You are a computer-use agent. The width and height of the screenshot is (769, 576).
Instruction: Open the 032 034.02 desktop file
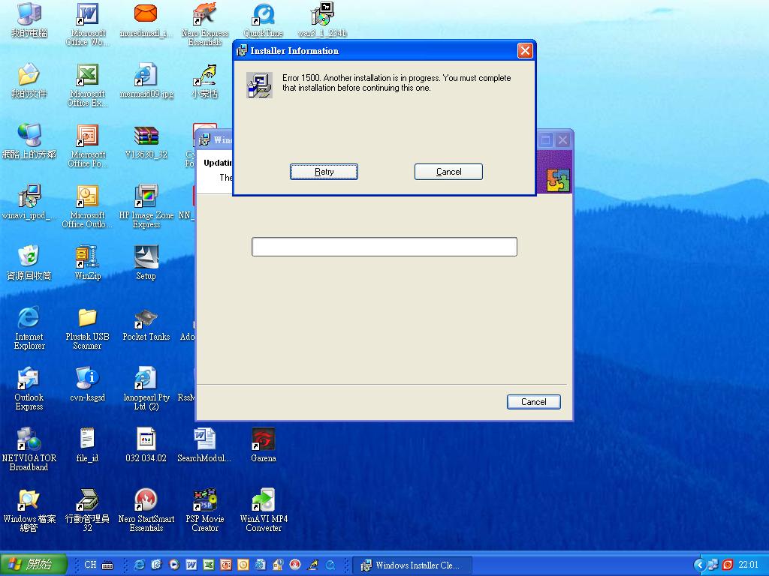tap(146, 445)
